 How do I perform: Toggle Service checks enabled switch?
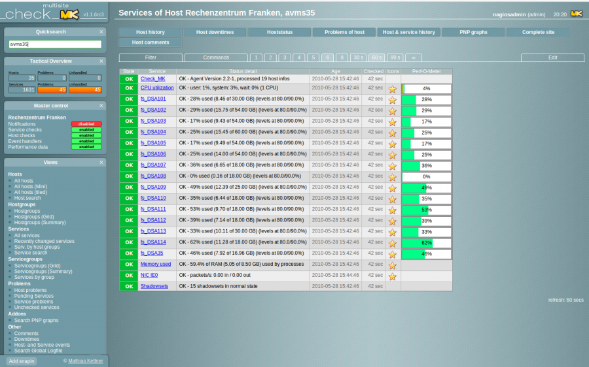[x=86, y=129]
